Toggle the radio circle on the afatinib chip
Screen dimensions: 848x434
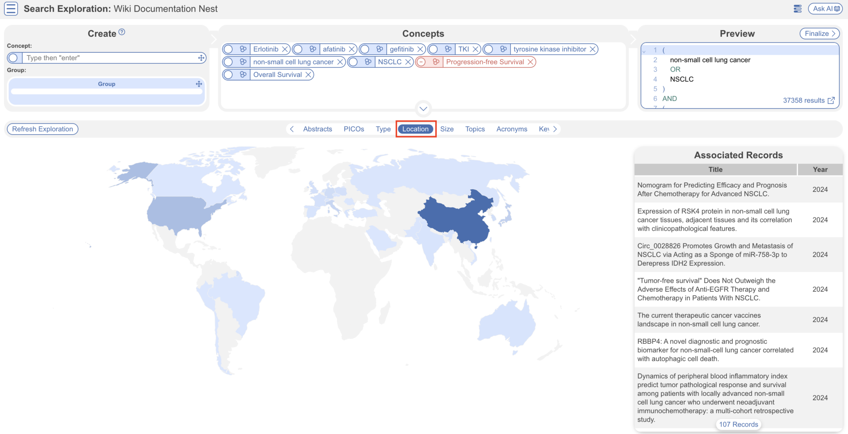(x=298, y=49)
